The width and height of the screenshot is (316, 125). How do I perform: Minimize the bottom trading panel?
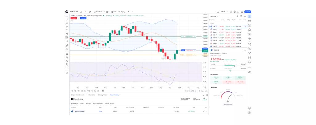click(204, 95)
